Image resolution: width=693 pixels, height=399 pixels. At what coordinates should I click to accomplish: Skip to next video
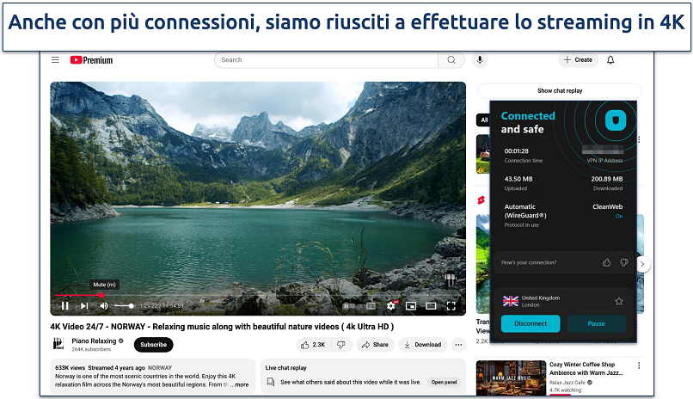tap(84, 305)
